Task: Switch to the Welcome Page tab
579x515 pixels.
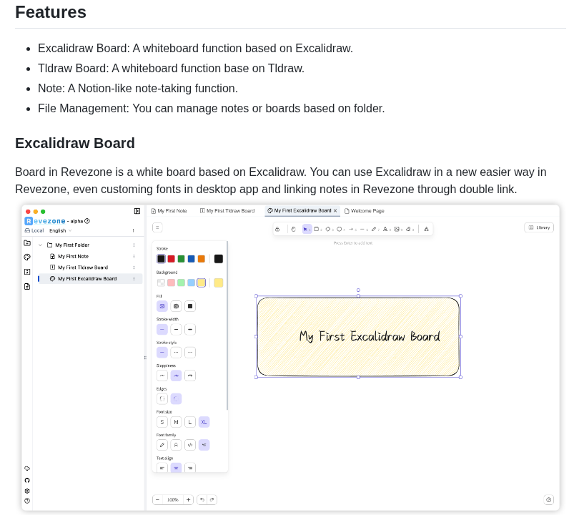Action: point(365,211)
